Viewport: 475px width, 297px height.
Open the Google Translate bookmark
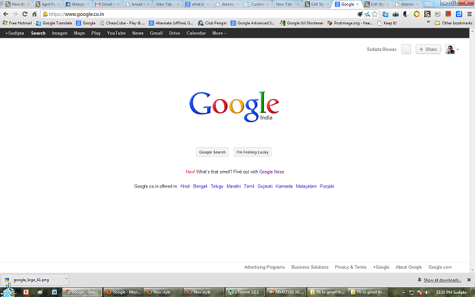click(54, 22)
